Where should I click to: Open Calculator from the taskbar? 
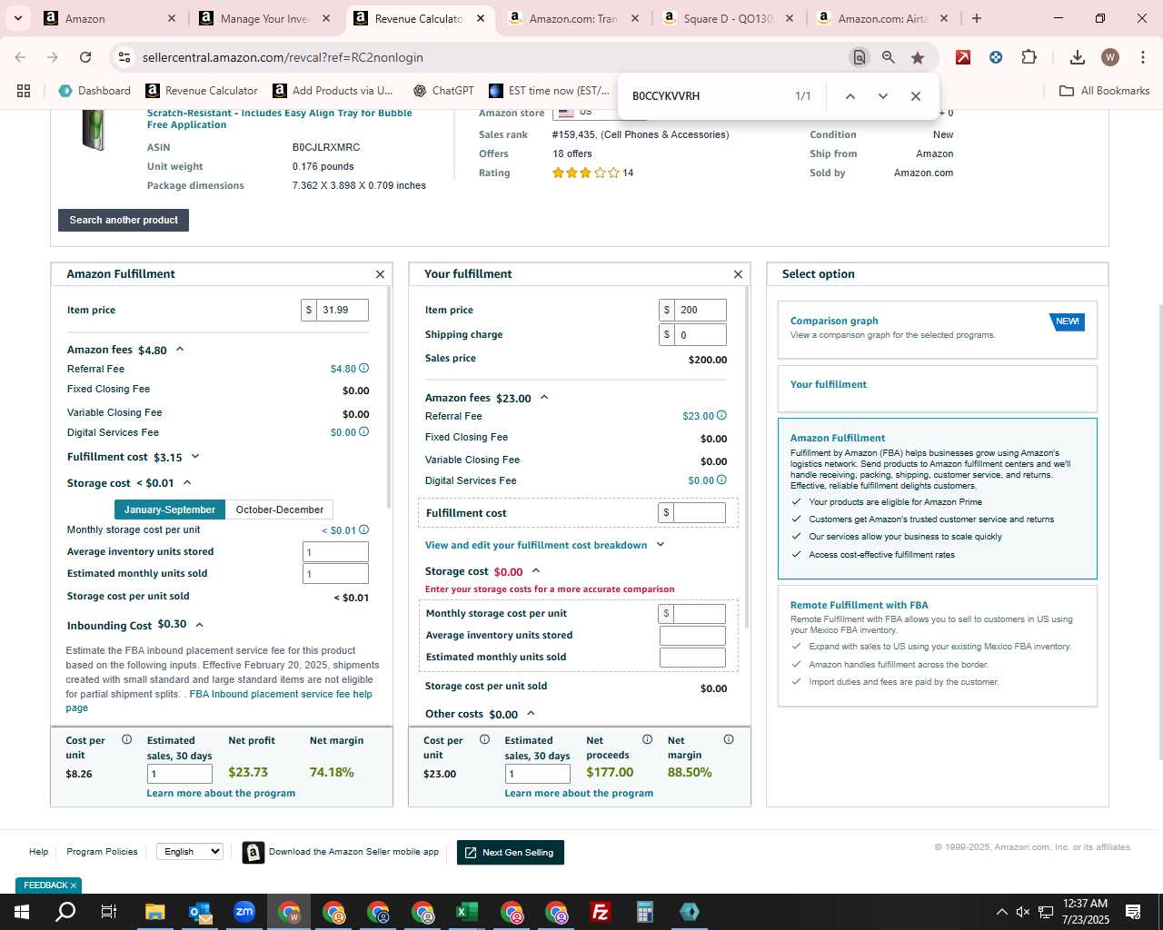[645, 912]
